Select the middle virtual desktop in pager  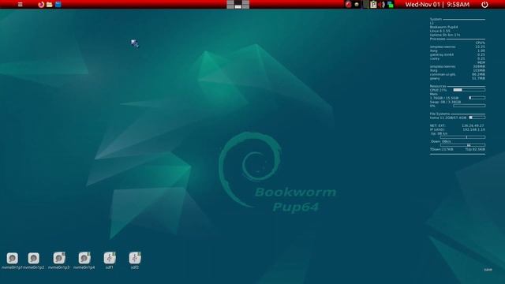point(238,5)
